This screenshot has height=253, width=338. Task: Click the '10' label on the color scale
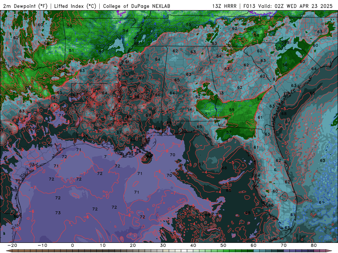103,245
